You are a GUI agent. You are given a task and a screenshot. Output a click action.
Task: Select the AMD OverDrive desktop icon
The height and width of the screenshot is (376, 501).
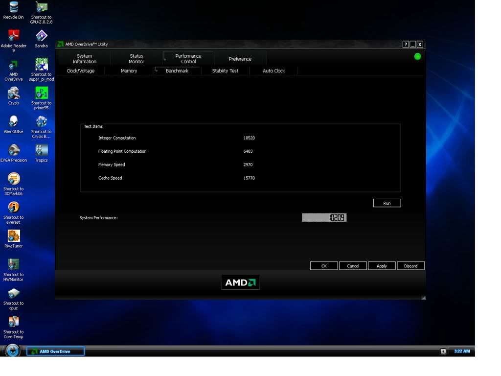13,70
